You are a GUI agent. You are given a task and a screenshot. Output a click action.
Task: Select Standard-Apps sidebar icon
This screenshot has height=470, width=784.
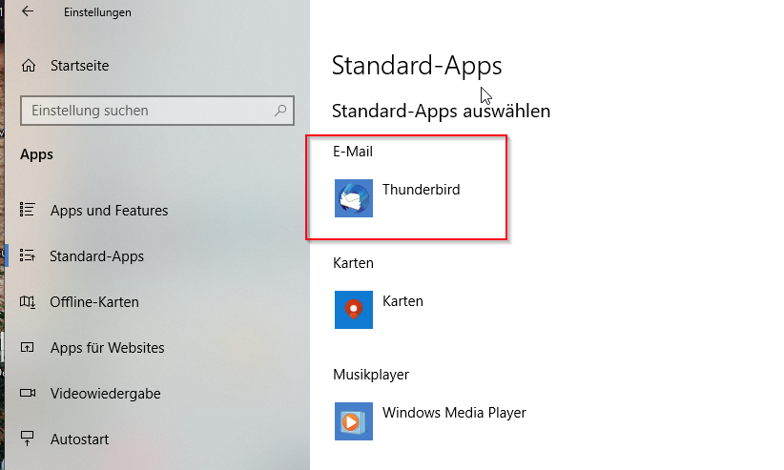(27, 255)
